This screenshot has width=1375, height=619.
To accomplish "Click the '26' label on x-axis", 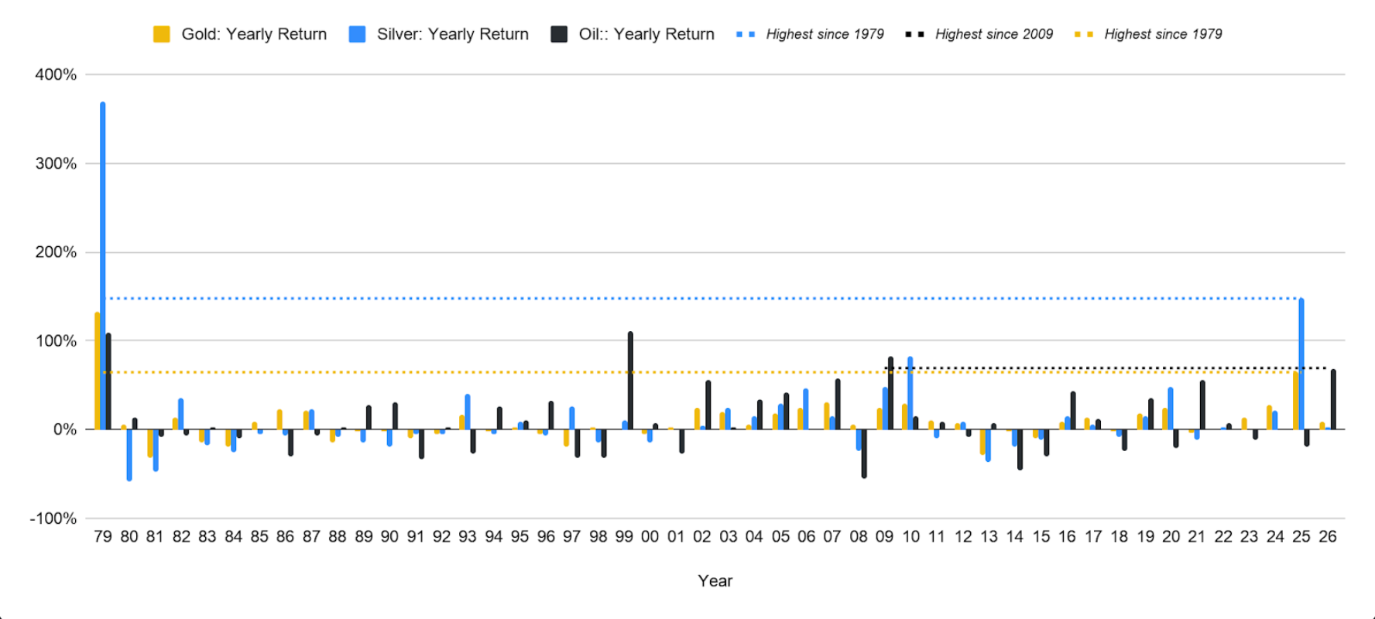I will (x=1327, y=537).
